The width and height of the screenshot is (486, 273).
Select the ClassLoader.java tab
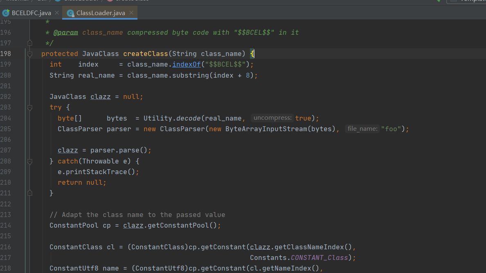tap(100, 13)
